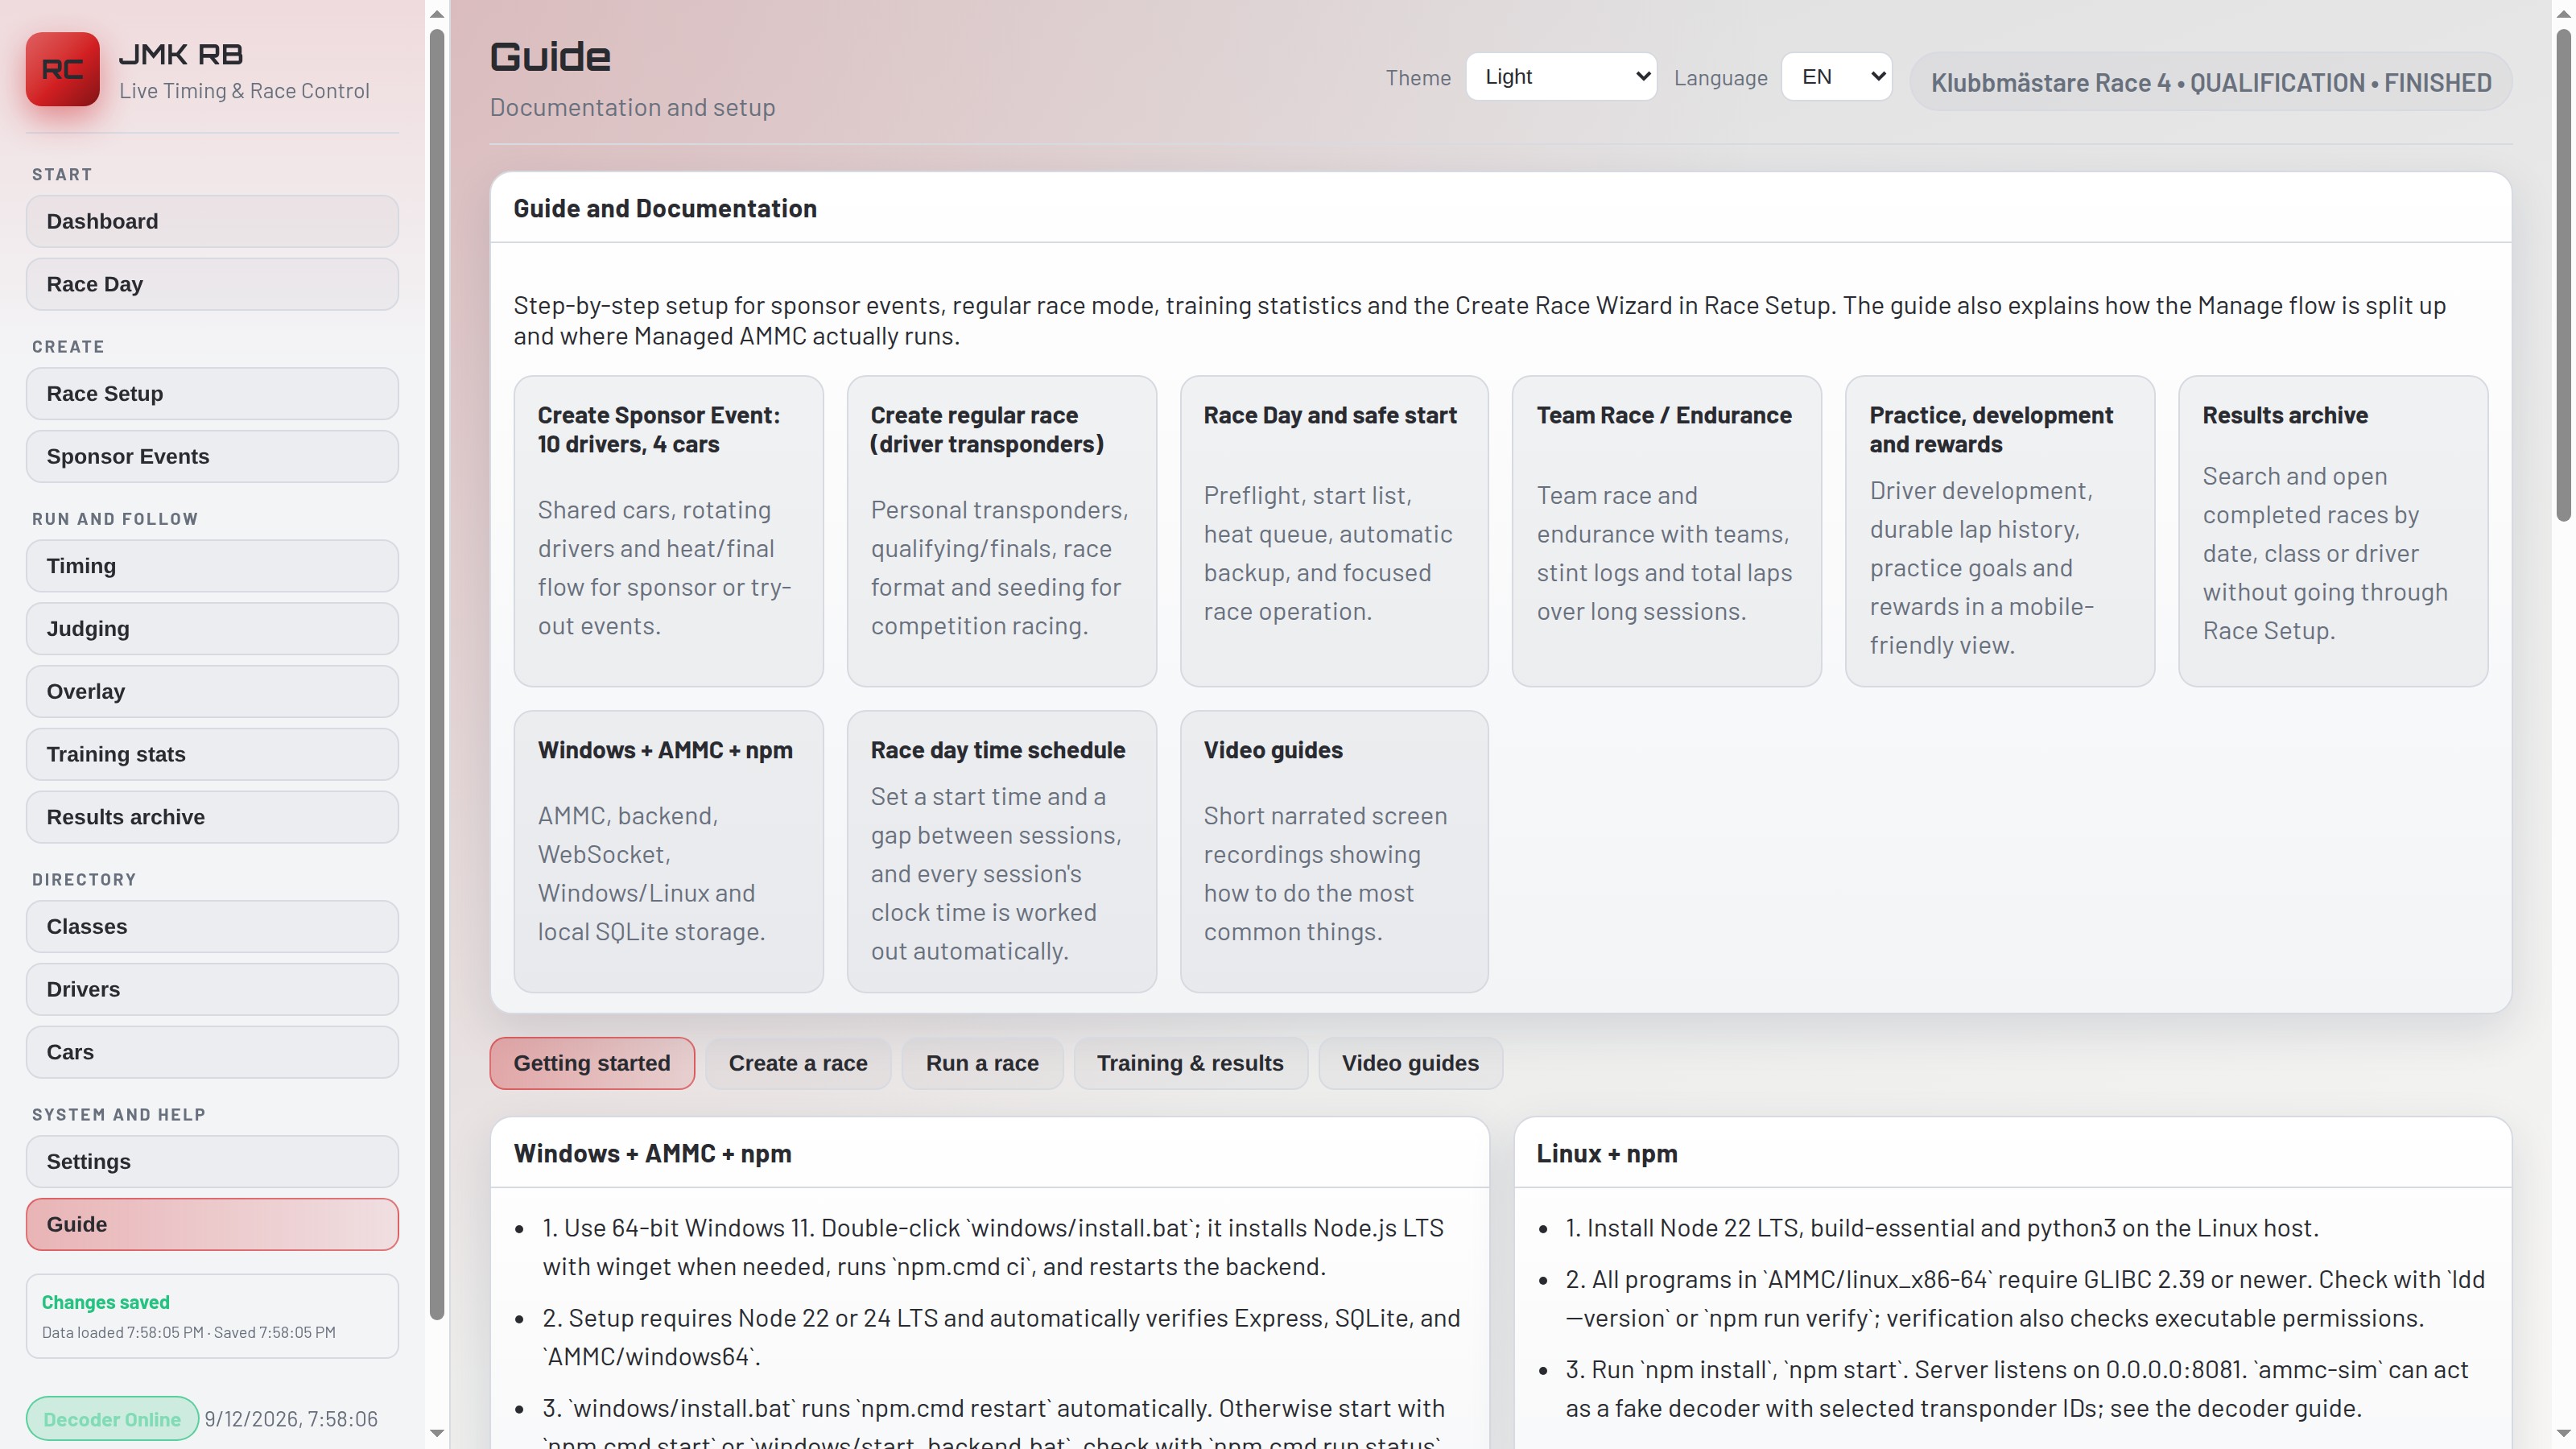Open Settings in the sidebar

click(x=212, y=1161)
